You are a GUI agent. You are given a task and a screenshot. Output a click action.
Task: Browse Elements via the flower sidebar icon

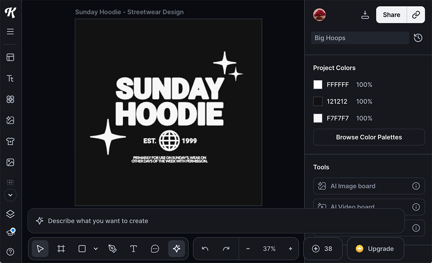11,99
